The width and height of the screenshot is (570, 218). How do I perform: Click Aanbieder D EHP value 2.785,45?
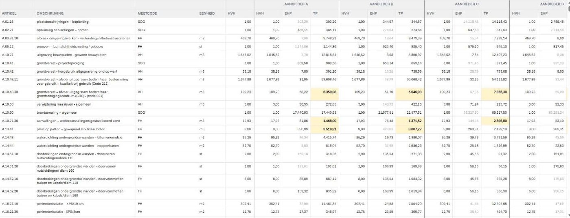pos(557,22)
